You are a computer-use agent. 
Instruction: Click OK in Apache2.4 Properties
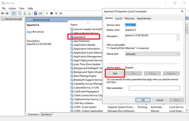143,100
